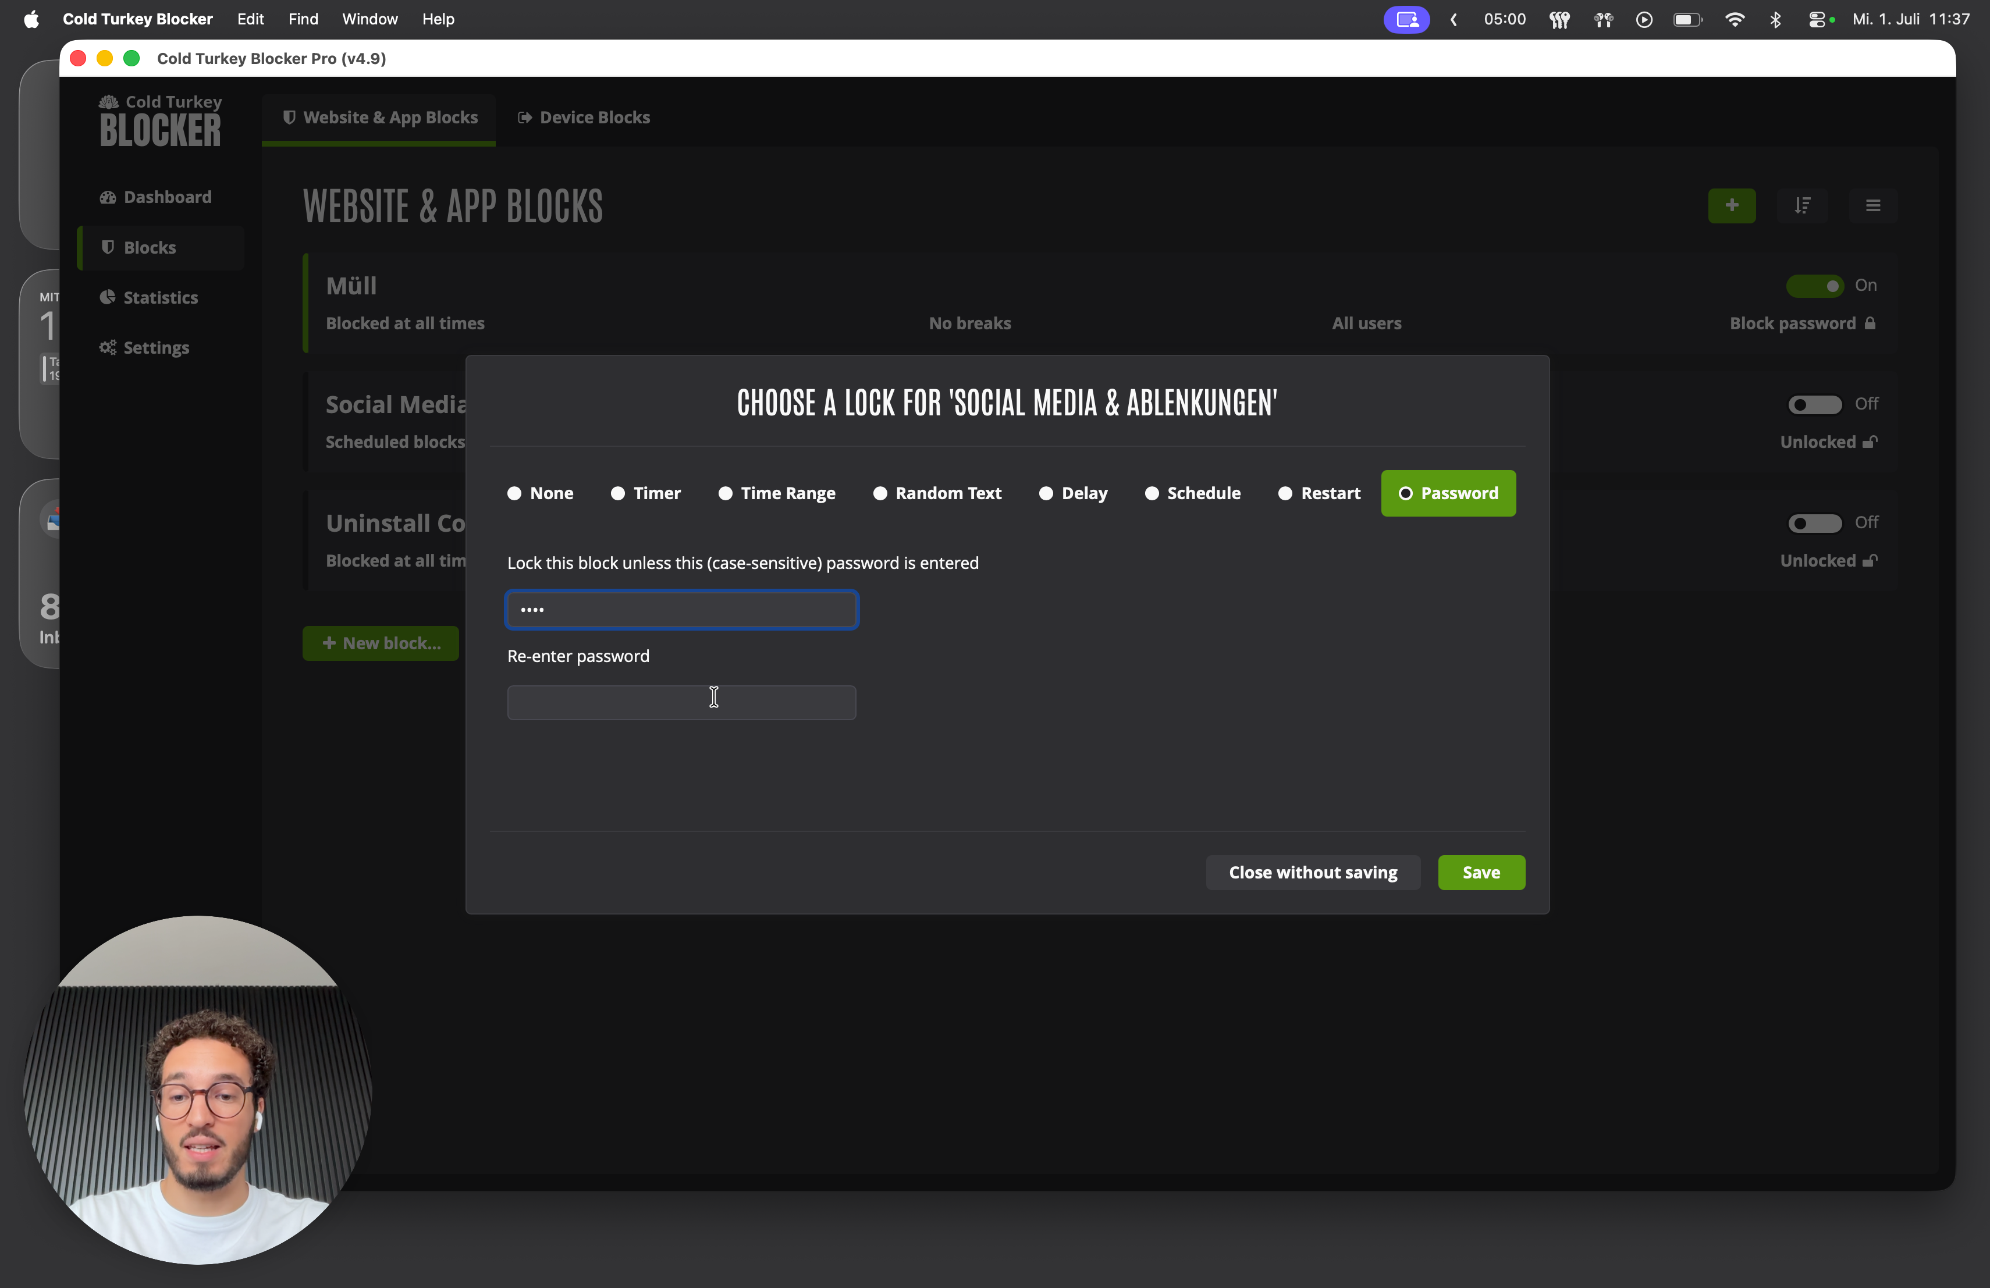The height and width of the screenshot is (1288, 1990).
Task: Click the Re-enter password field
Action: [681, 703]
